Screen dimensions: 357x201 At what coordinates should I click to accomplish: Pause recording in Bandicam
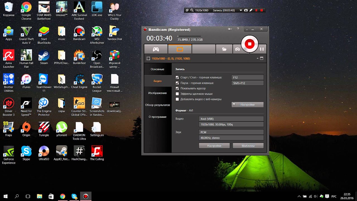coord(262,49)
